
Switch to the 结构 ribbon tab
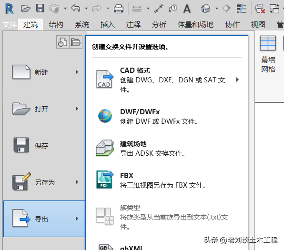point(56,24)
